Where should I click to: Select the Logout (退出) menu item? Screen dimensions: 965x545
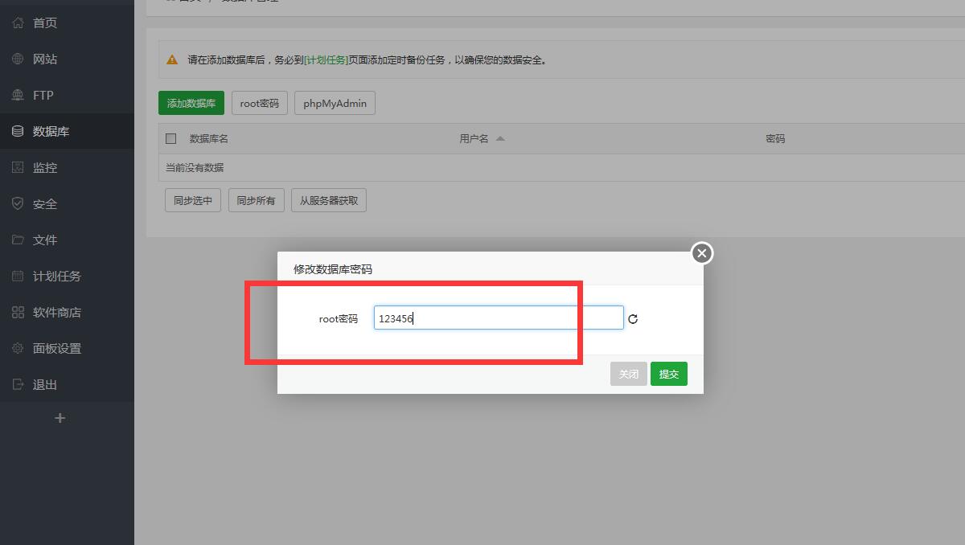coord(45,384)
